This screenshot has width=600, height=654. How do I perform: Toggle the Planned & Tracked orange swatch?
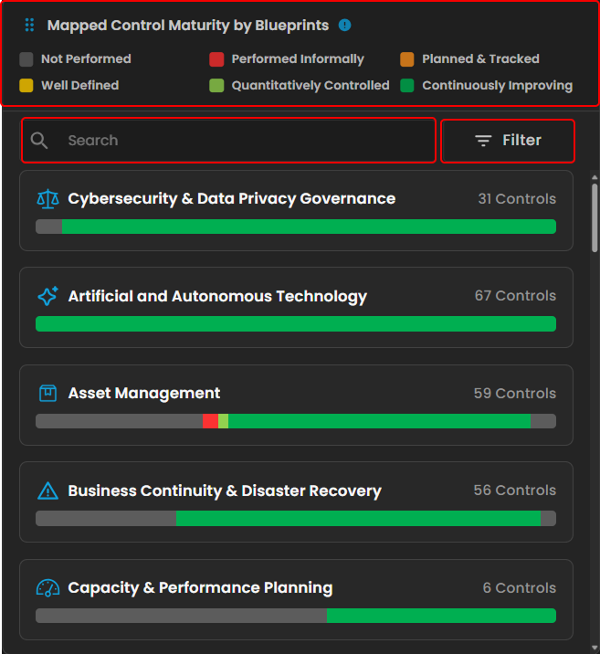[407, 59]
